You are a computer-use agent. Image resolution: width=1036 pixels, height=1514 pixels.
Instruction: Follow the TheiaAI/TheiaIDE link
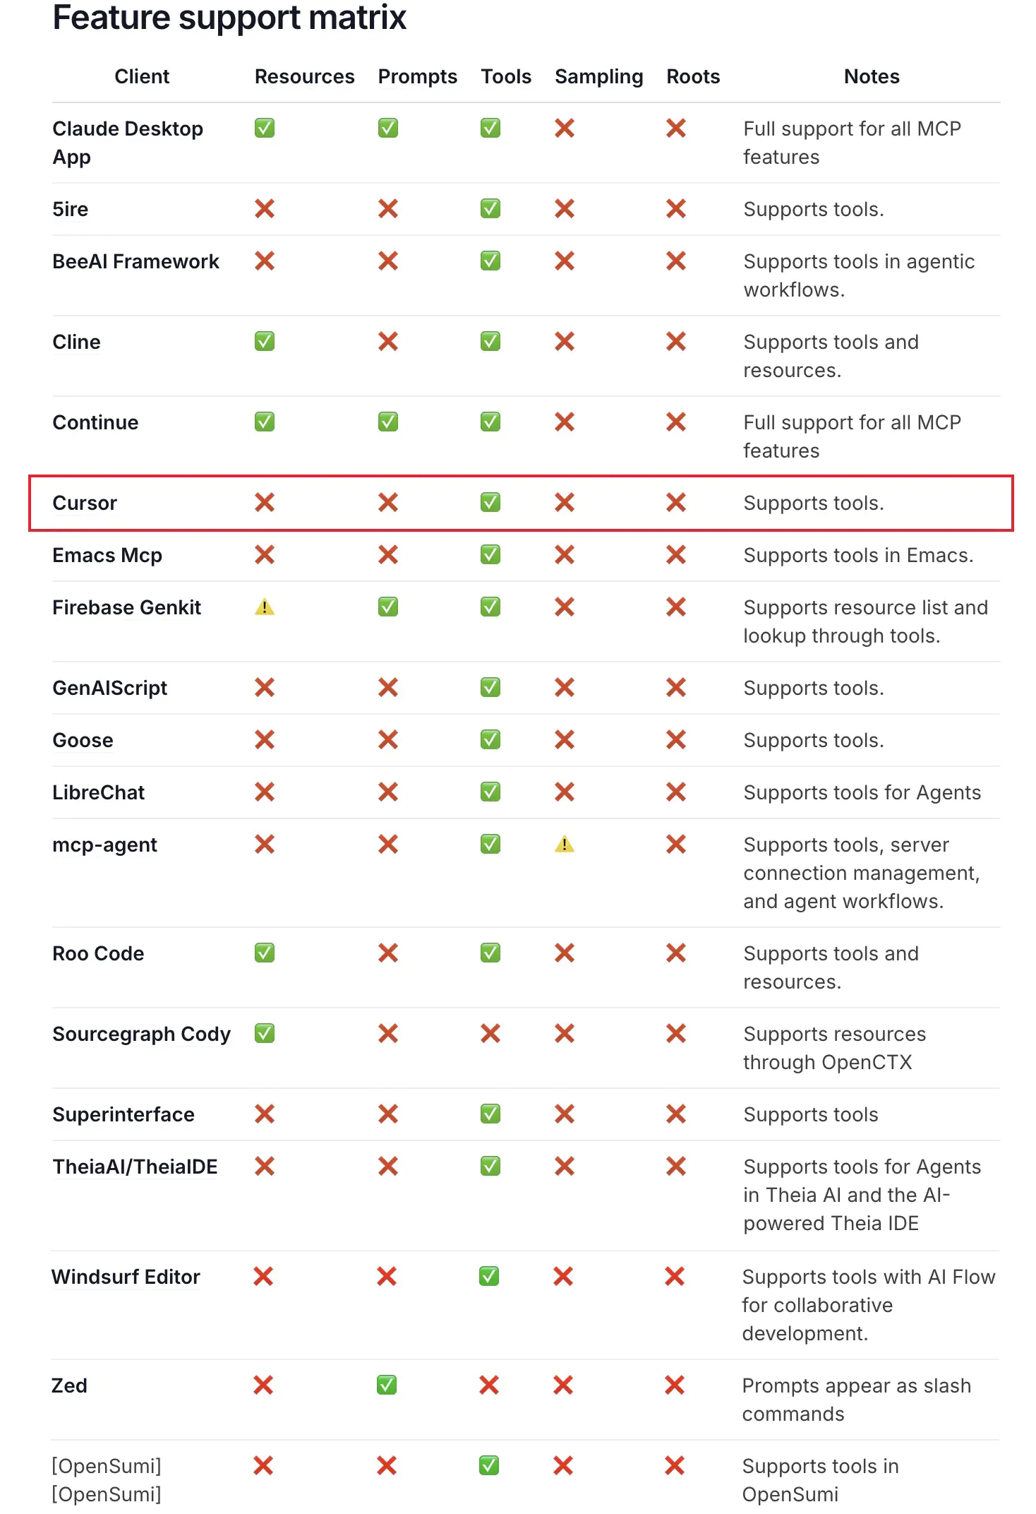(x=135, y=1167)
